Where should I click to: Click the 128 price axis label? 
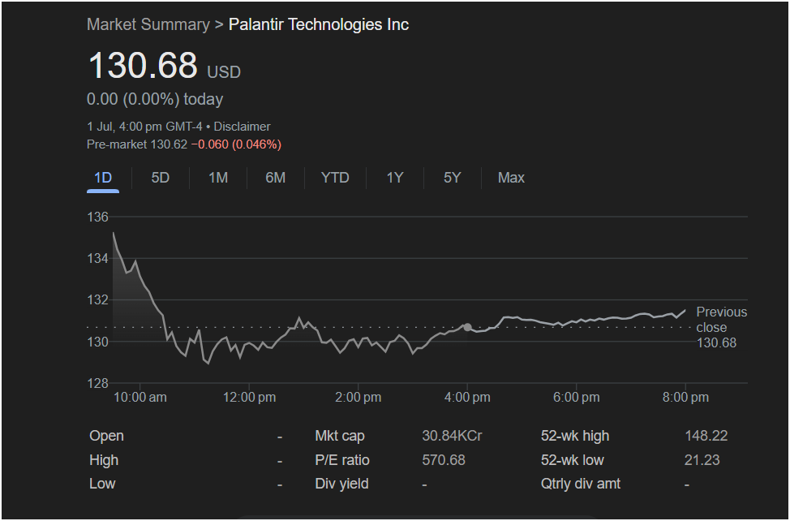(x=98, y=383)
